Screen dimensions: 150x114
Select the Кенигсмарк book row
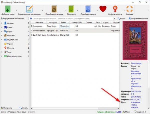click(75, 26)
